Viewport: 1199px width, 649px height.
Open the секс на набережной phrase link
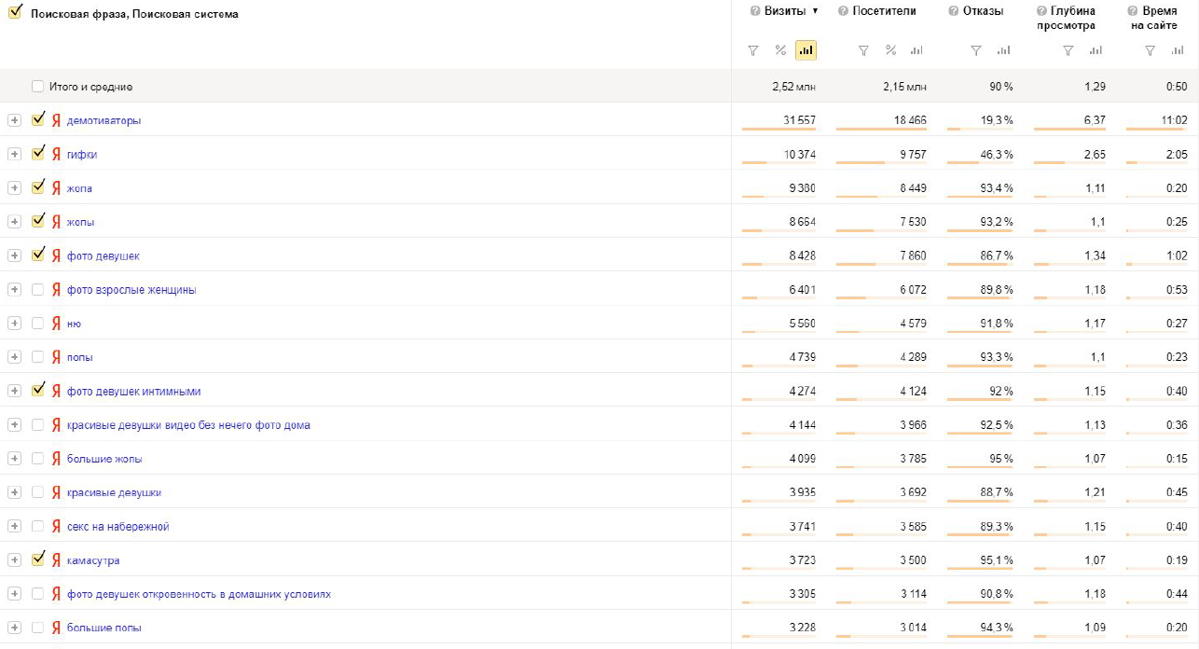[117, 527]
